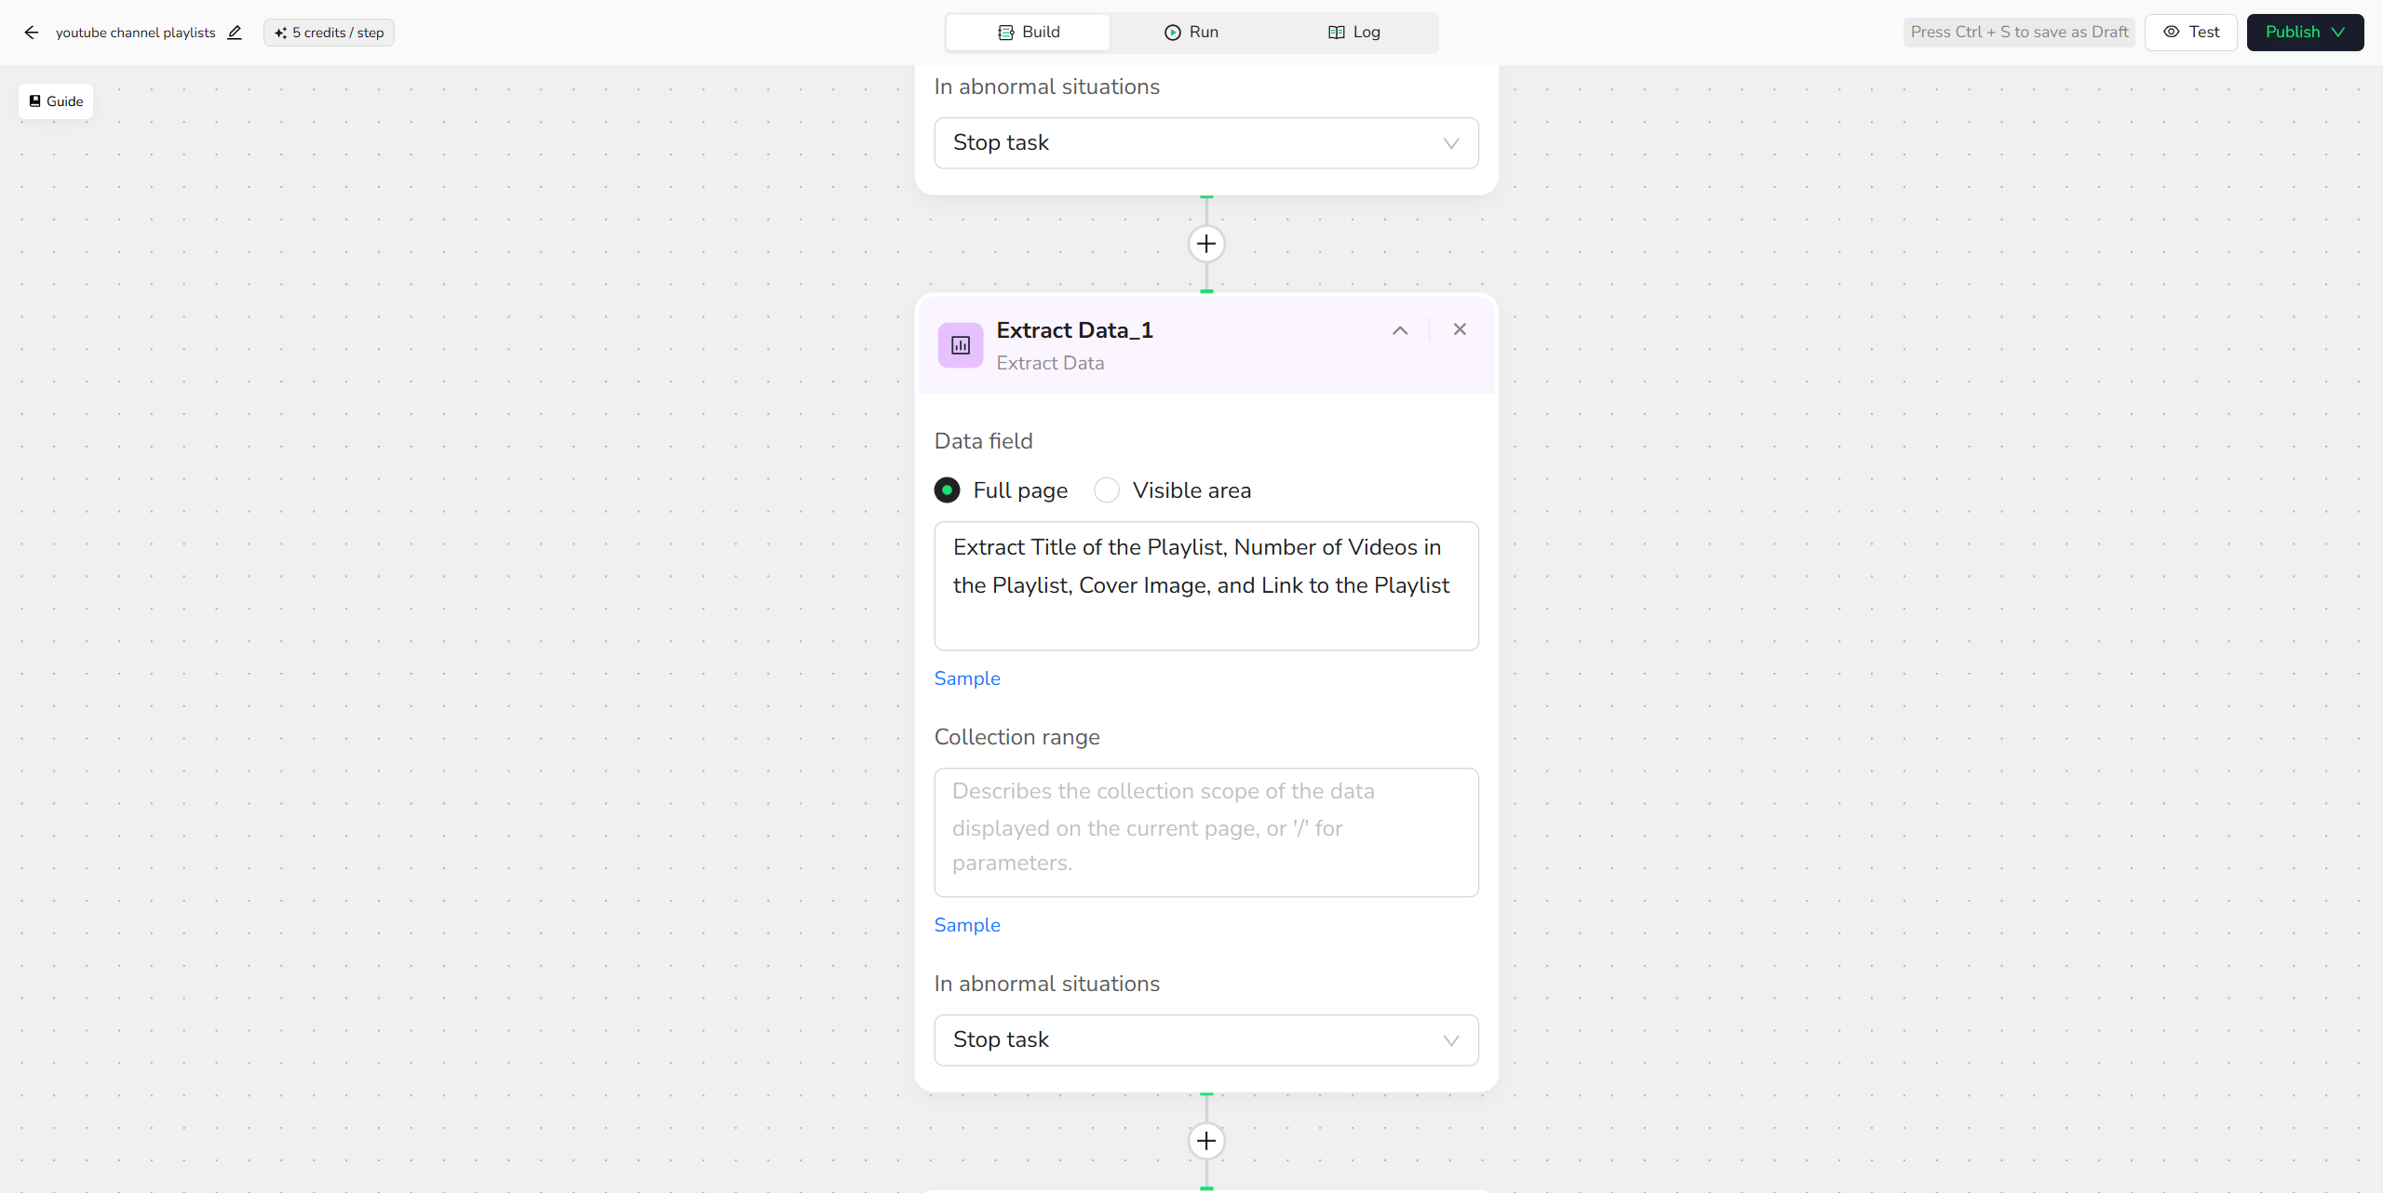Go back with the left arrow icon

[32, 33]
